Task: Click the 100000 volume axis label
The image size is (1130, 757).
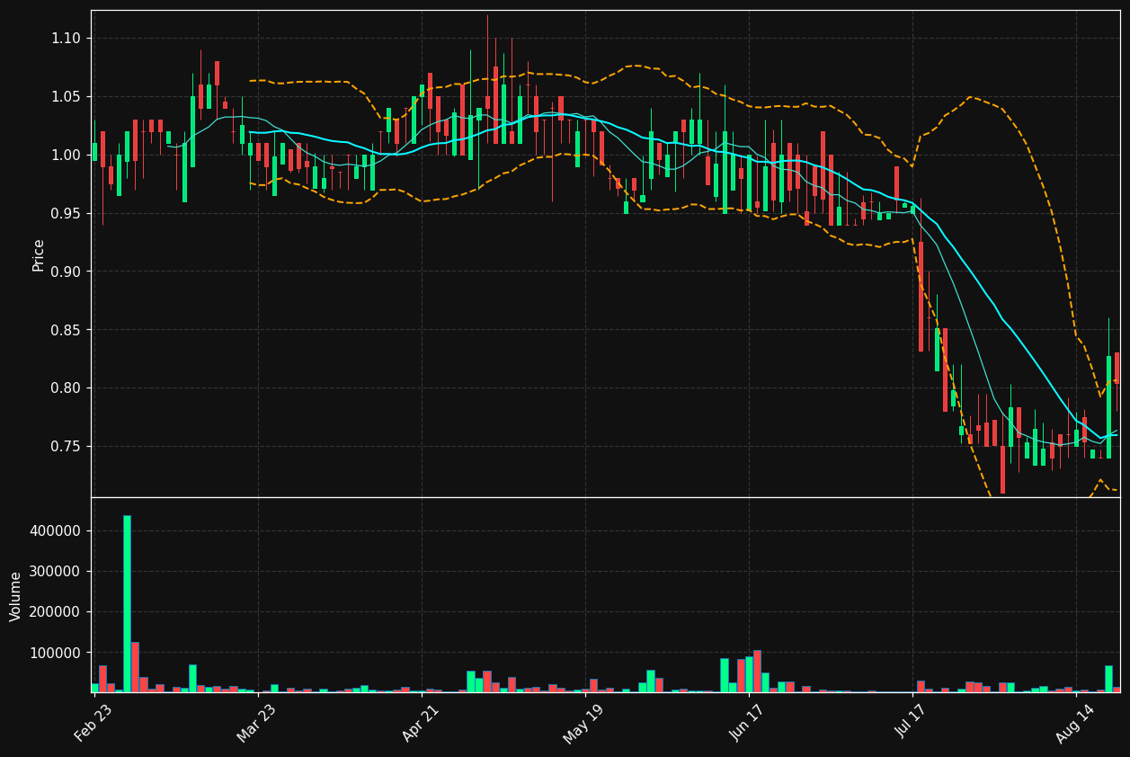Action: (56, 653)
